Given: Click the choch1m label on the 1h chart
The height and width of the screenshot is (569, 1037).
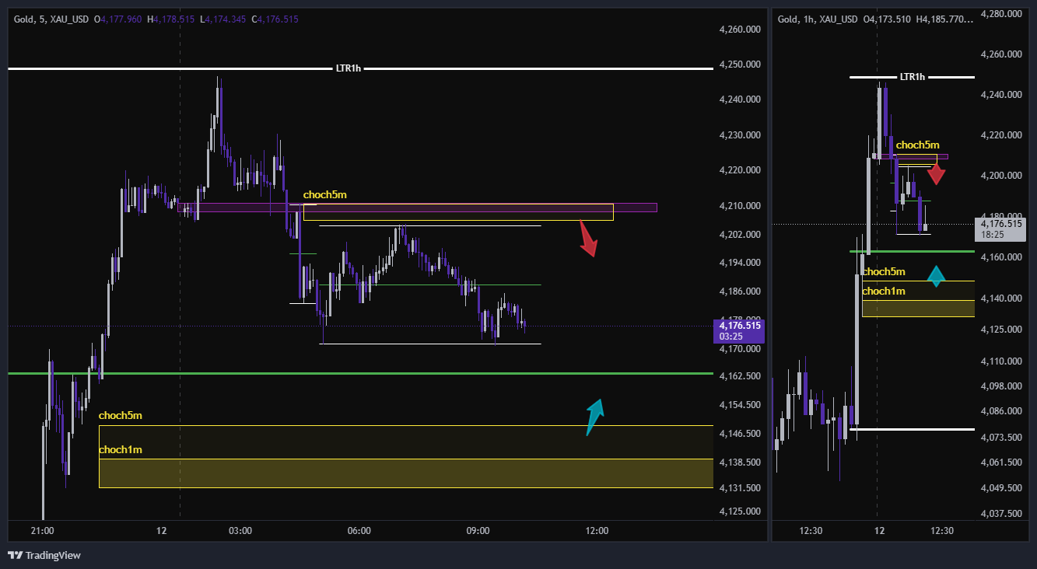Looking at the screenshot, I should pyautogui.click(x=884, y=291).
